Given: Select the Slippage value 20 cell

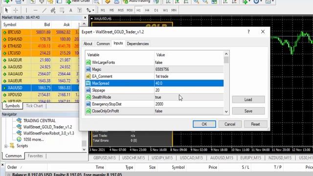Looking at the screenshot, I should 189,90.
